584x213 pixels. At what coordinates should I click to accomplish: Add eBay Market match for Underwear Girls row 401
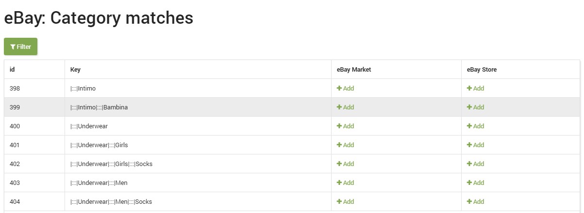[x=345, y=145]
